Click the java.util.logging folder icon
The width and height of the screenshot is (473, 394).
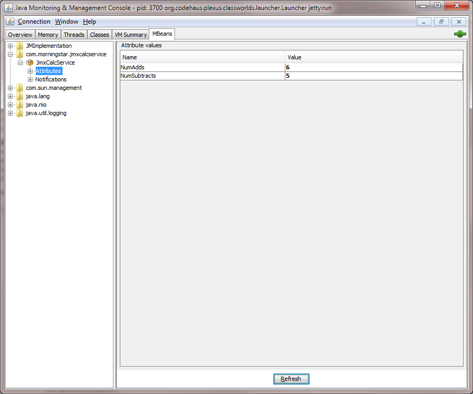(x=20, y=113)
